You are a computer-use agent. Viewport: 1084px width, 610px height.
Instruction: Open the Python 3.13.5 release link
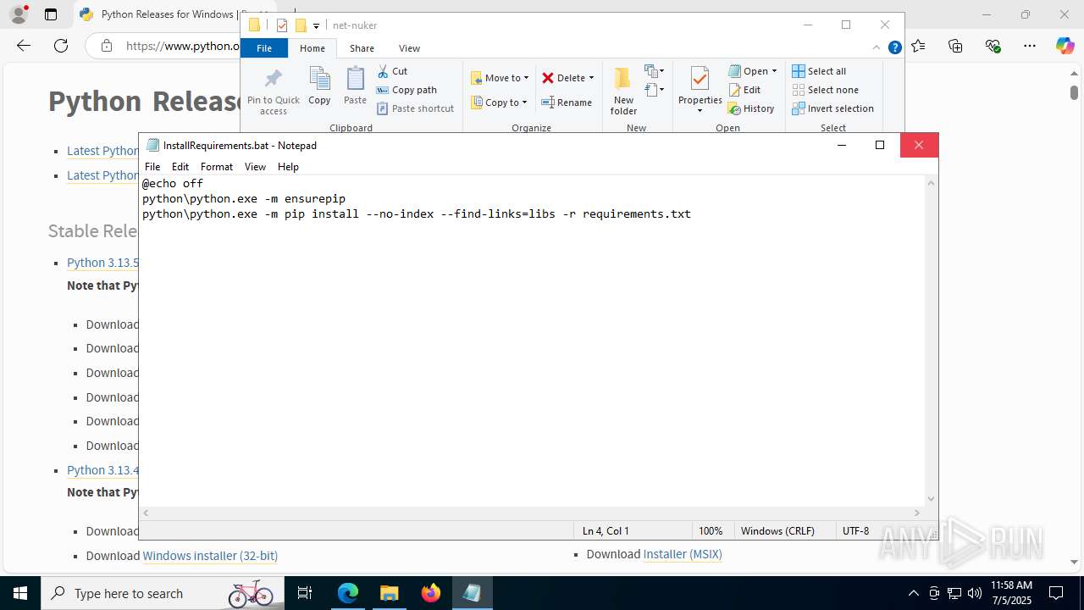(x=102, y=263)
